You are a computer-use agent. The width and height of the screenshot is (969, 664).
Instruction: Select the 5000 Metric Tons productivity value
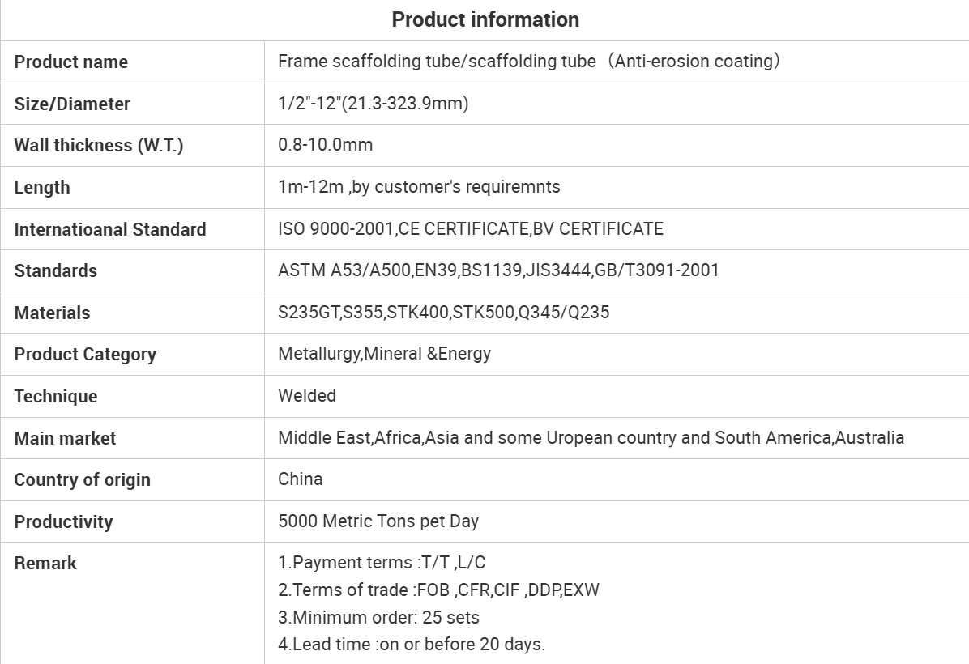coord(378,521)
